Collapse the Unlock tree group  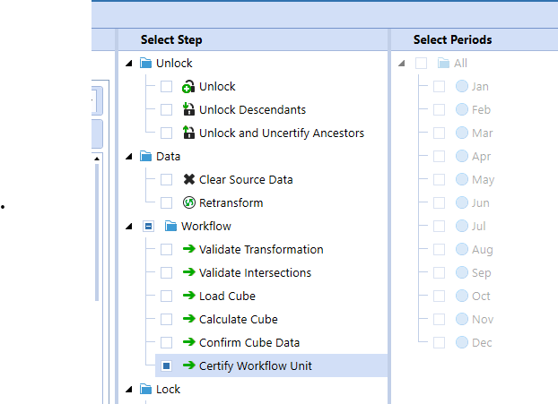point(130,64)
